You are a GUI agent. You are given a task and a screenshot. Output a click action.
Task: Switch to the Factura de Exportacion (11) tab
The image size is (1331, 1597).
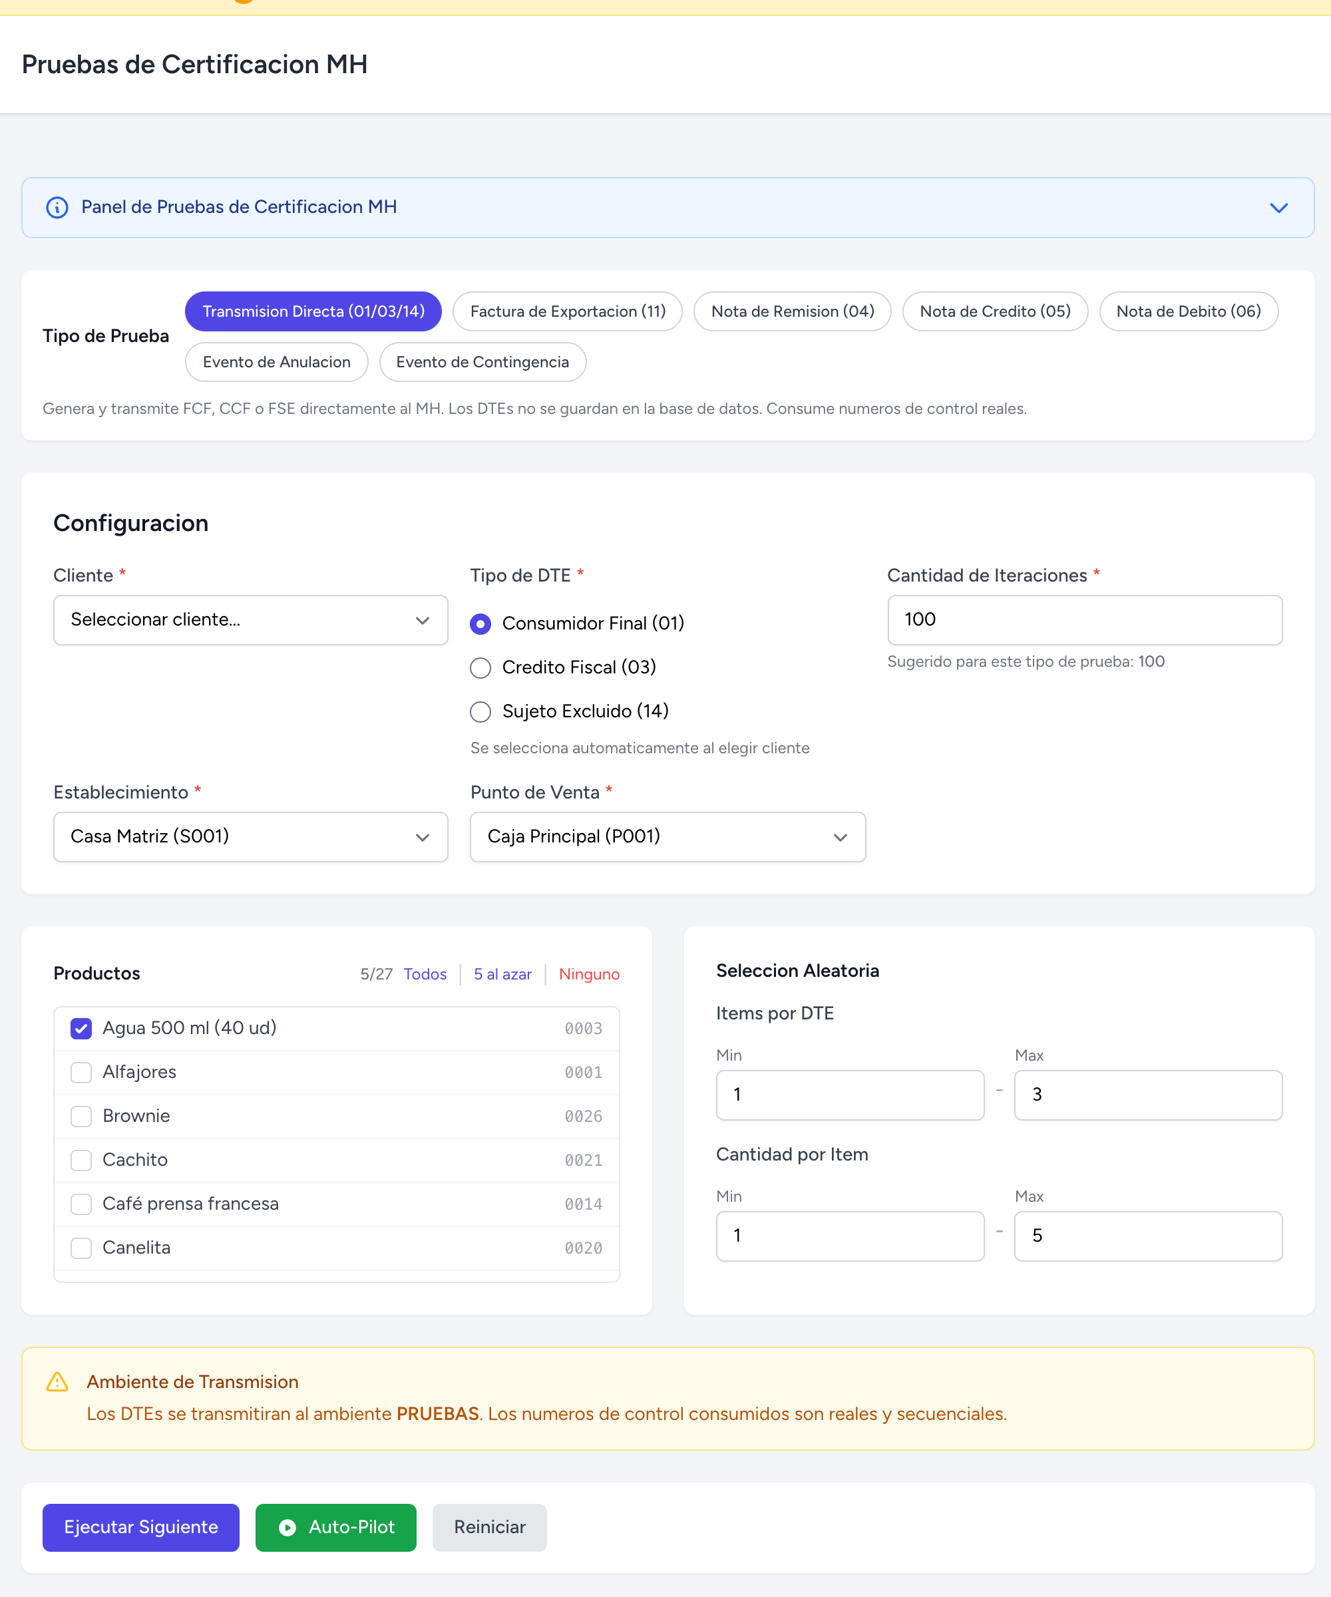568,311
